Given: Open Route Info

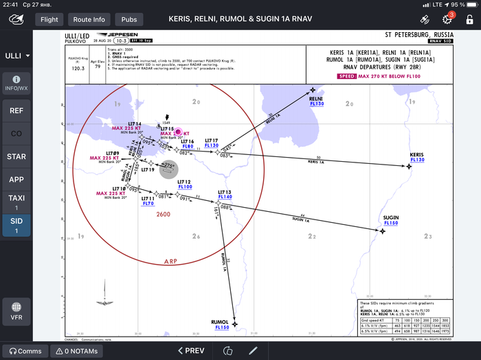Looking at the screenshot, I should point(89,20).
